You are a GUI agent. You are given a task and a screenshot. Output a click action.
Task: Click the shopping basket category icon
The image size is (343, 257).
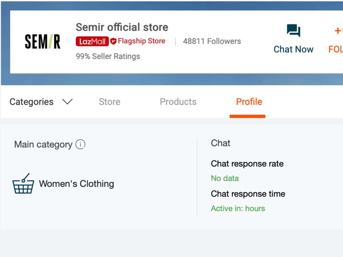(x=23, y=183)
